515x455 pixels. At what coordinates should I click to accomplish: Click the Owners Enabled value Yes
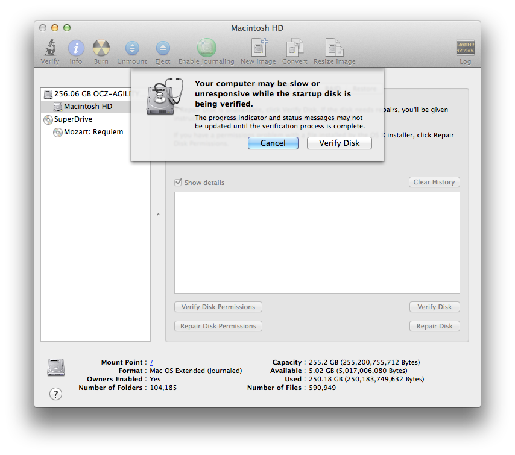pos(155,379)
